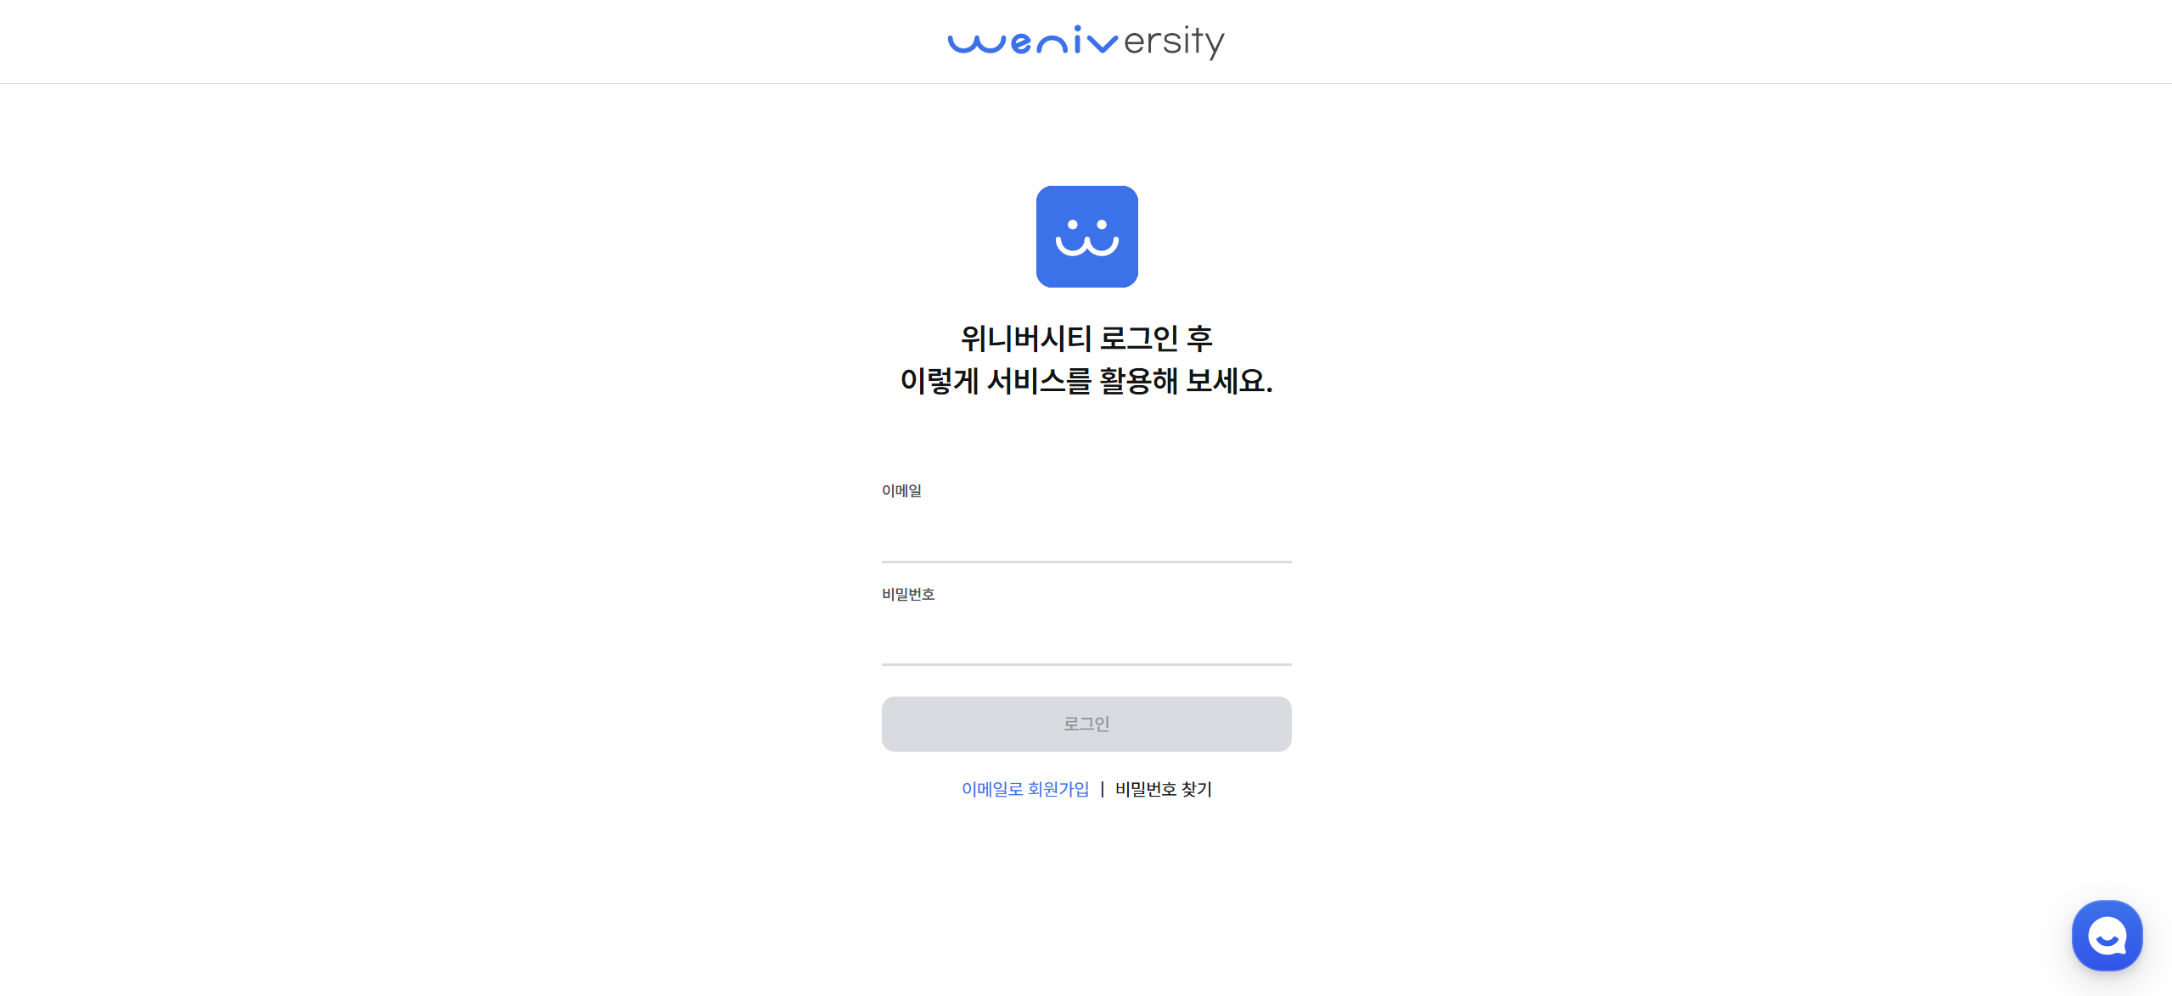
Task: Click the 비밀번호 field label
Action: click(x=908, y=594)
